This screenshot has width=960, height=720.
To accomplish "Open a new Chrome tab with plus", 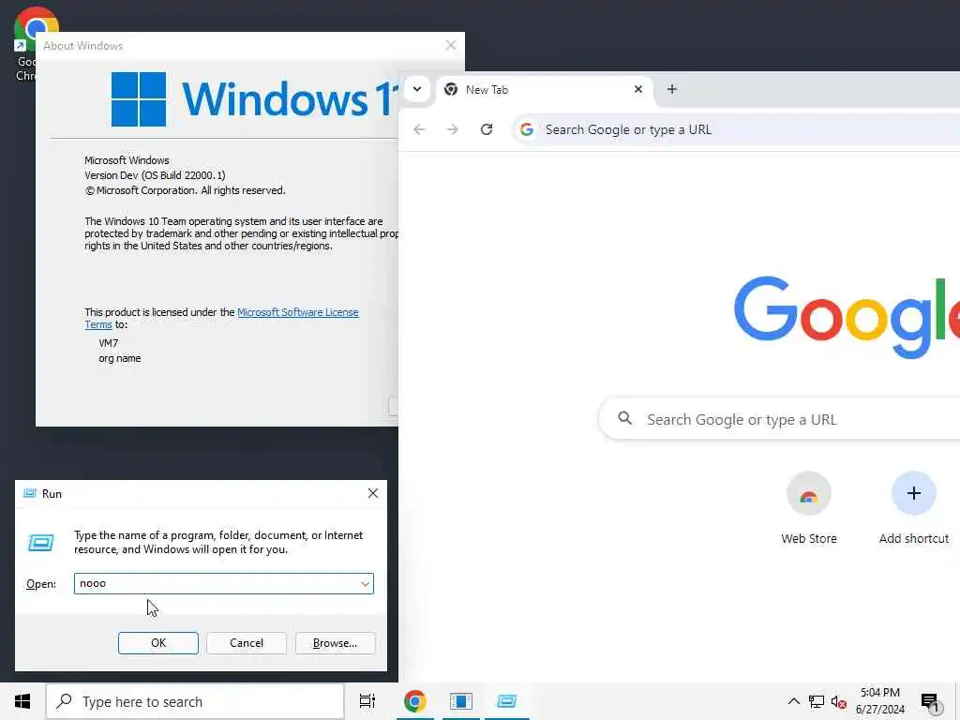I will coord(671,89).
